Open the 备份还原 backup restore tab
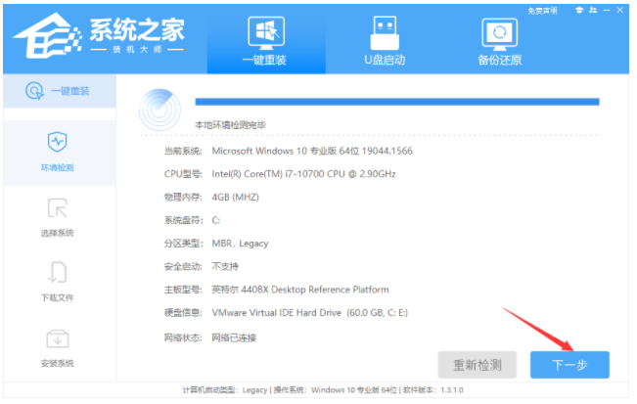Image resolution: width=637 pixels, height=404 pixels. coord(499,41)
